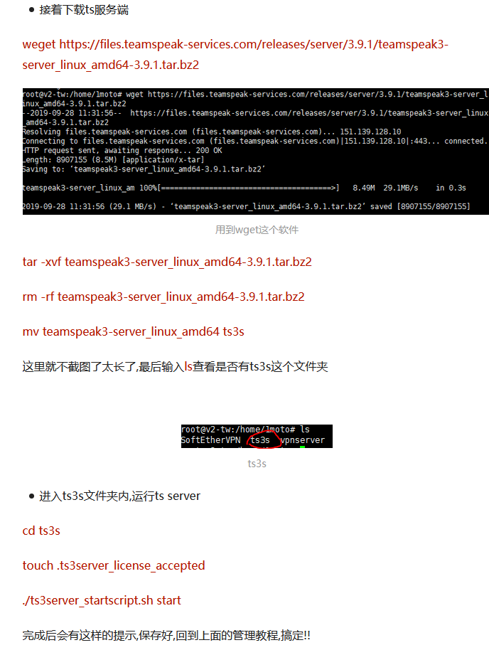Click the mv teamspeak3-server_linux_amd64 ts3s command
489x650 pixels.
[133, 331]
